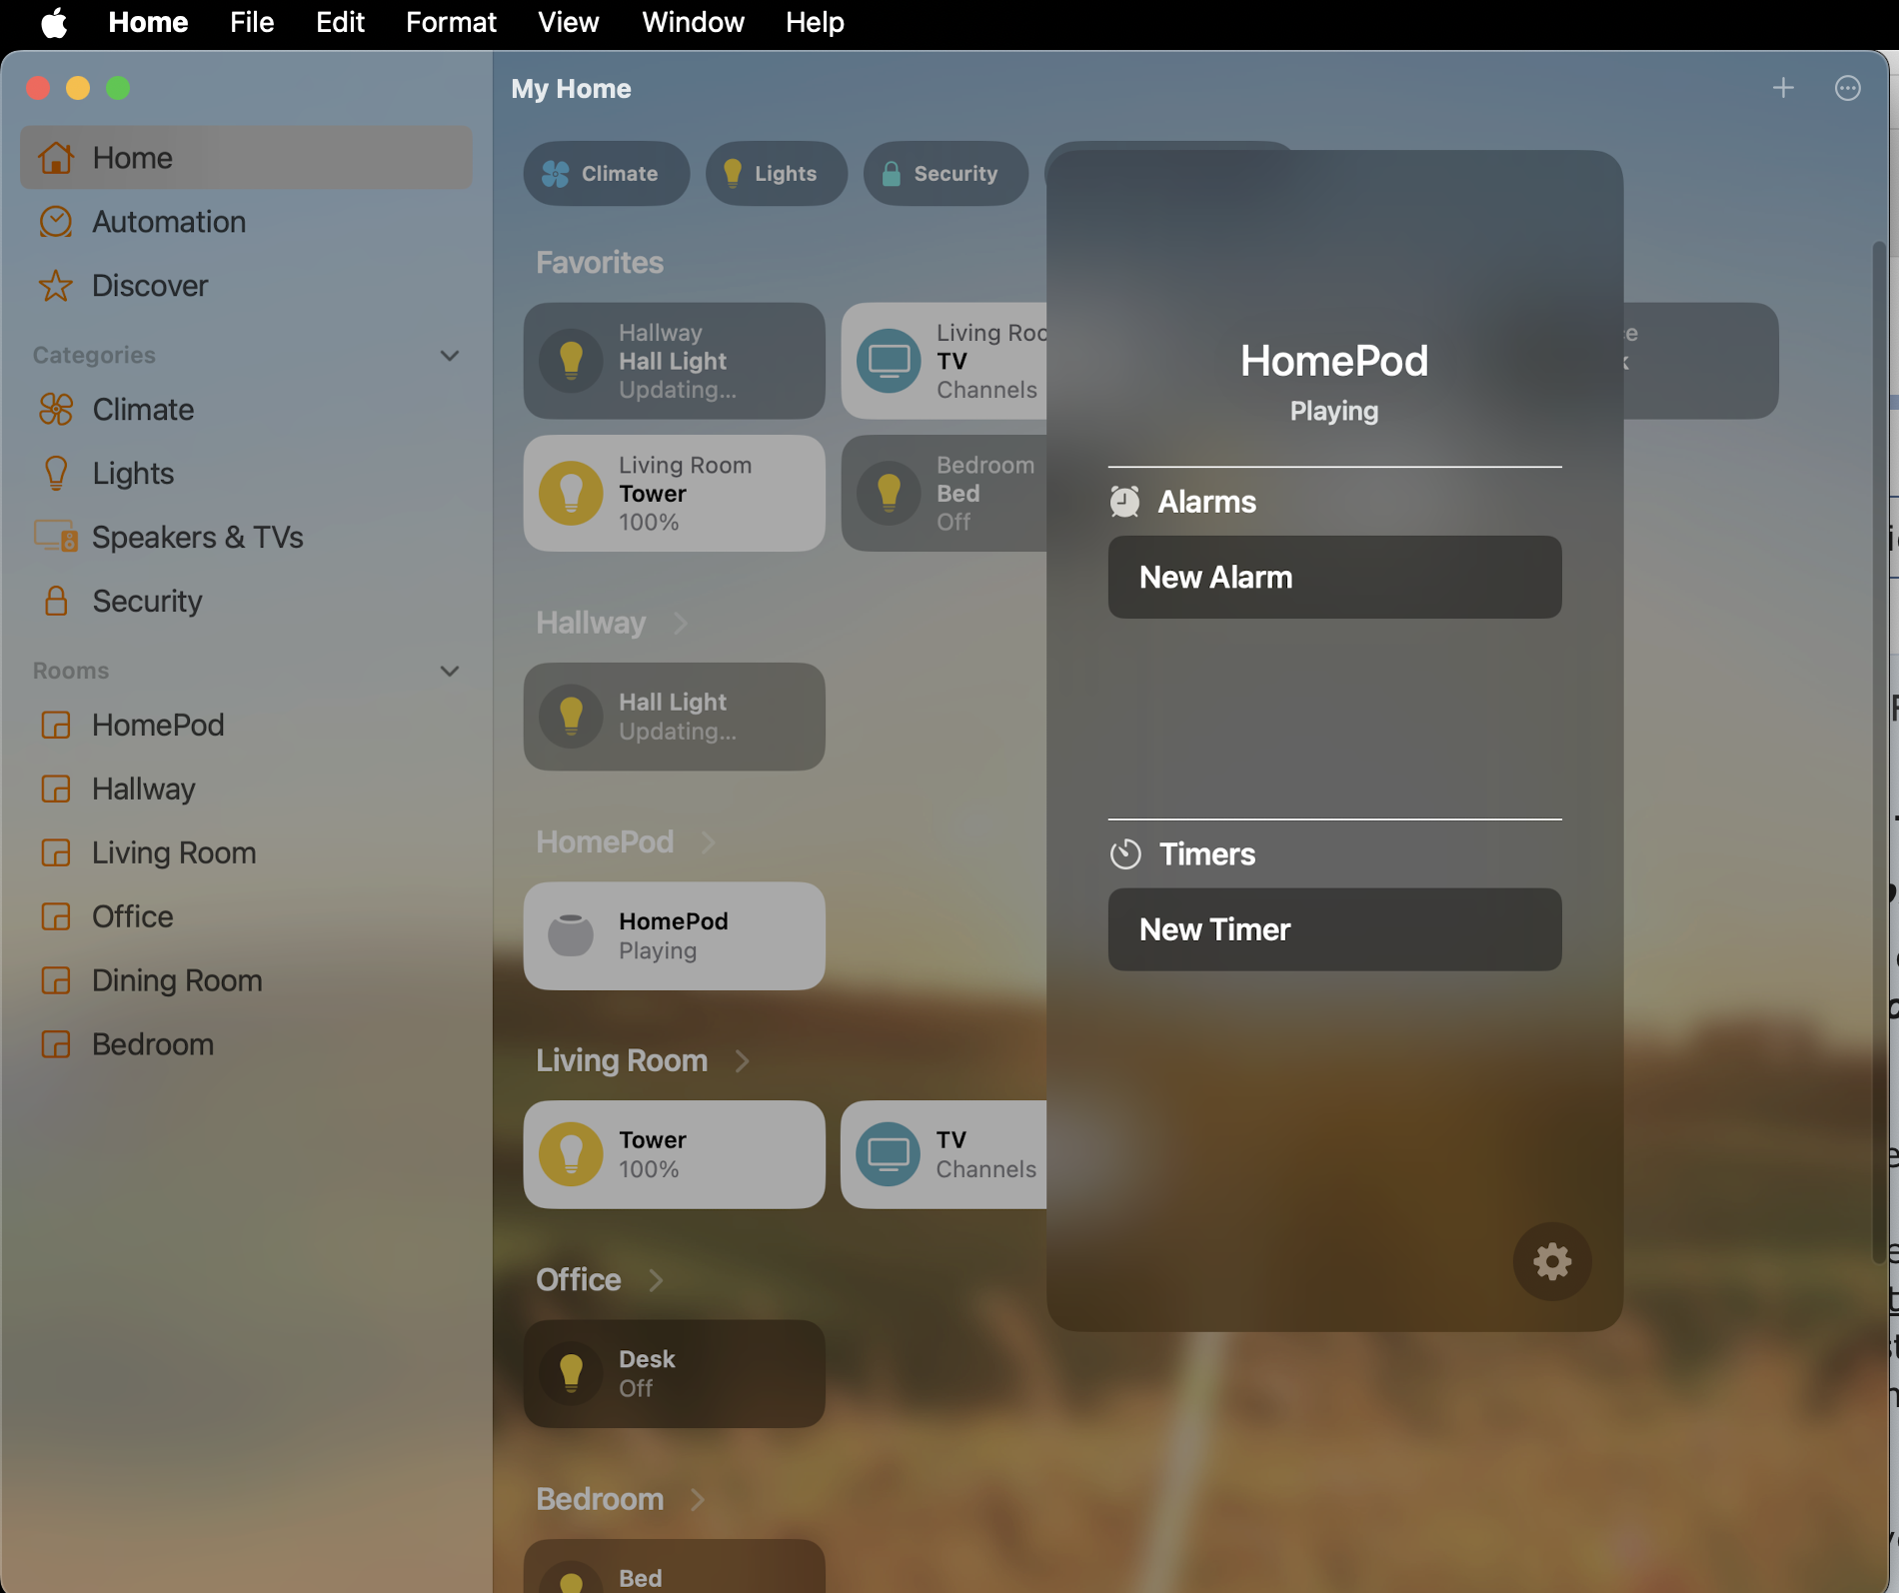The width and height of the screenshot is (1899, 1593).
Task: Open the View menu
Action: (568, 22)
